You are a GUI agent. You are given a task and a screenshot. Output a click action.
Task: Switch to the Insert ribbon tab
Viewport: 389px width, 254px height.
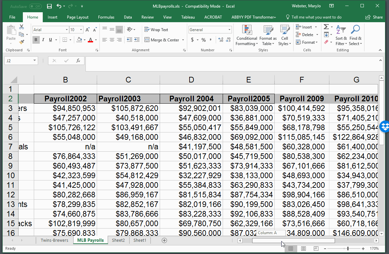click(x=52, y=17)
